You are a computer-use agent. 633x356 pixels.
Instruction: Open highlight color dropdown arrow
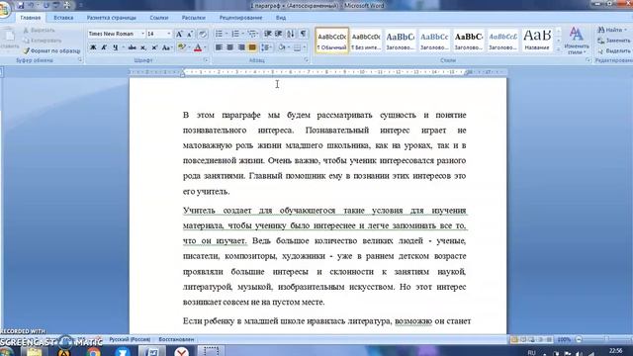tap(189, 47)
